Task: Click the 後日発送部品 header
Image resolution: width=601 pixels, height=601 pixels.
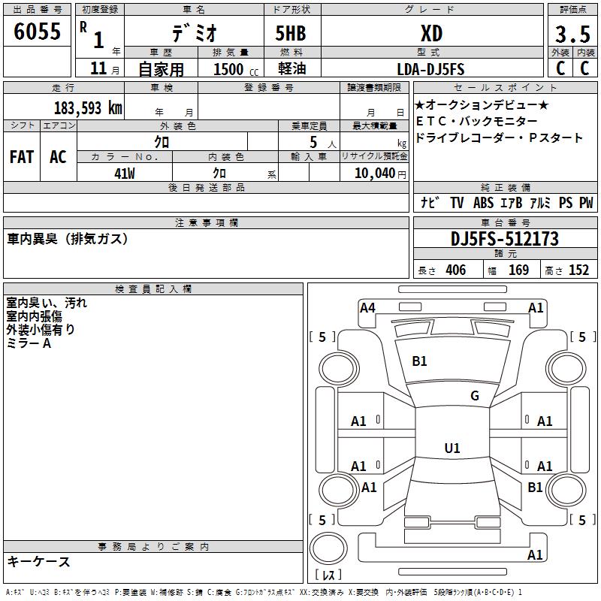Action: (206, 187)
